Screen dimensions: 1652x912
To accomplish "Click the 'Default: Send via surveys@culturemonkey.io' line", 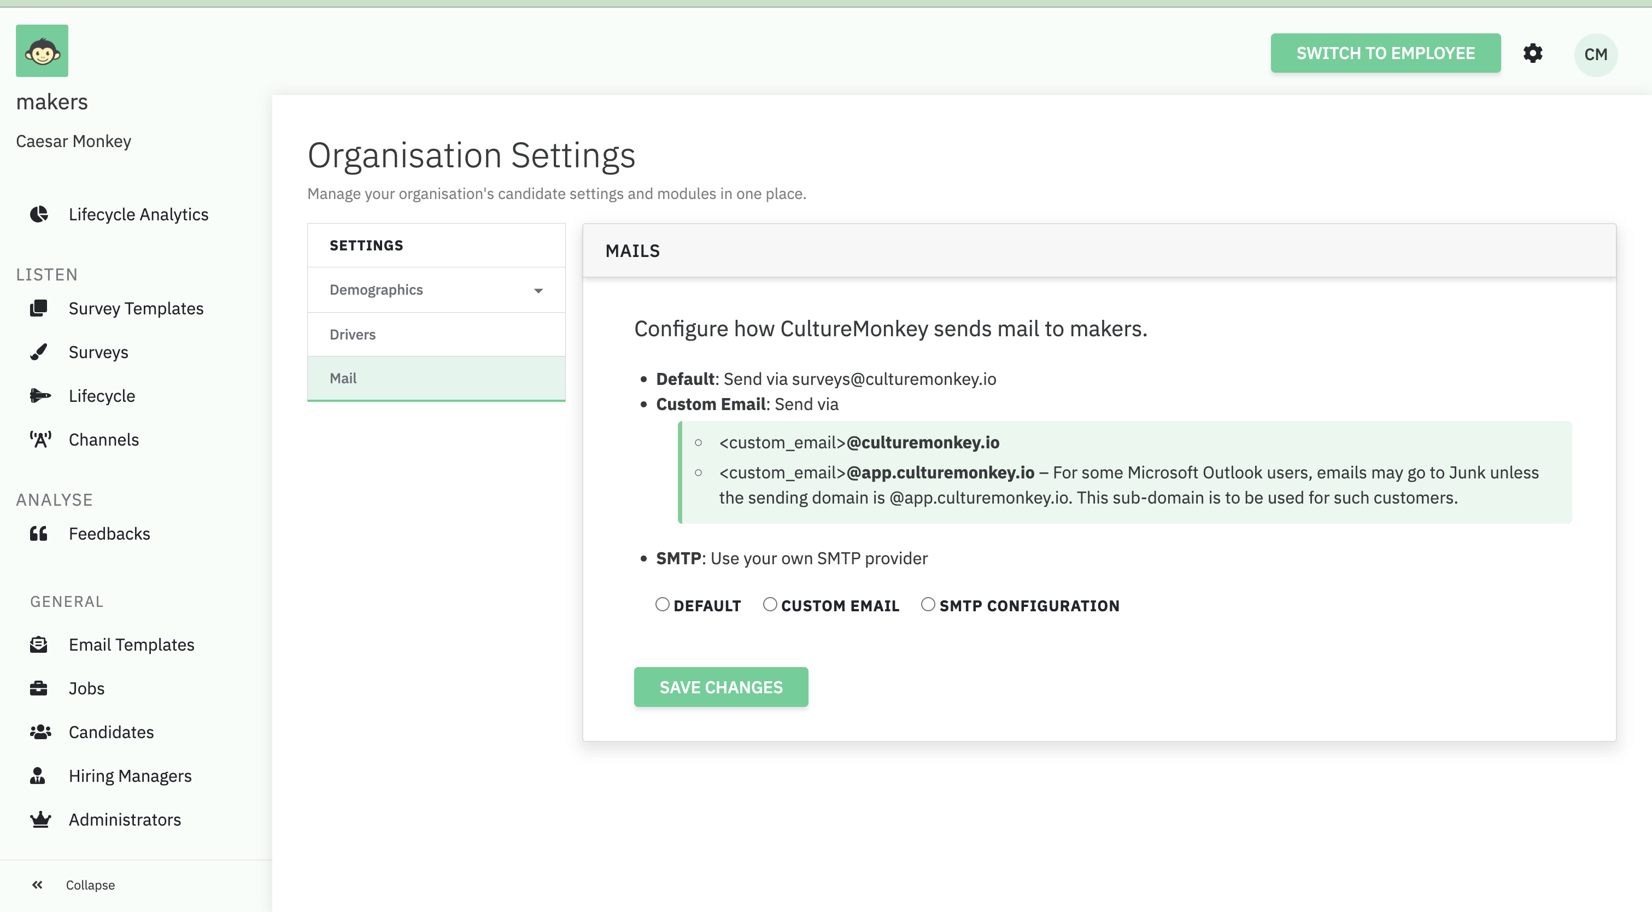I will tap(826, 379).
